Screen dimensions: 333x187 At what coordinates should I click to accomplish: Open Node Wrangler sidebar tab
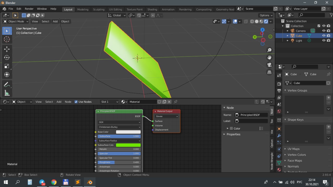(x=272, y=161)
